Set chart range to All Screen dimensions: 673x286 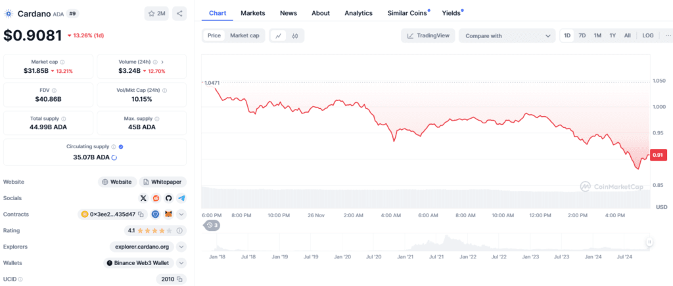(628, 35)
